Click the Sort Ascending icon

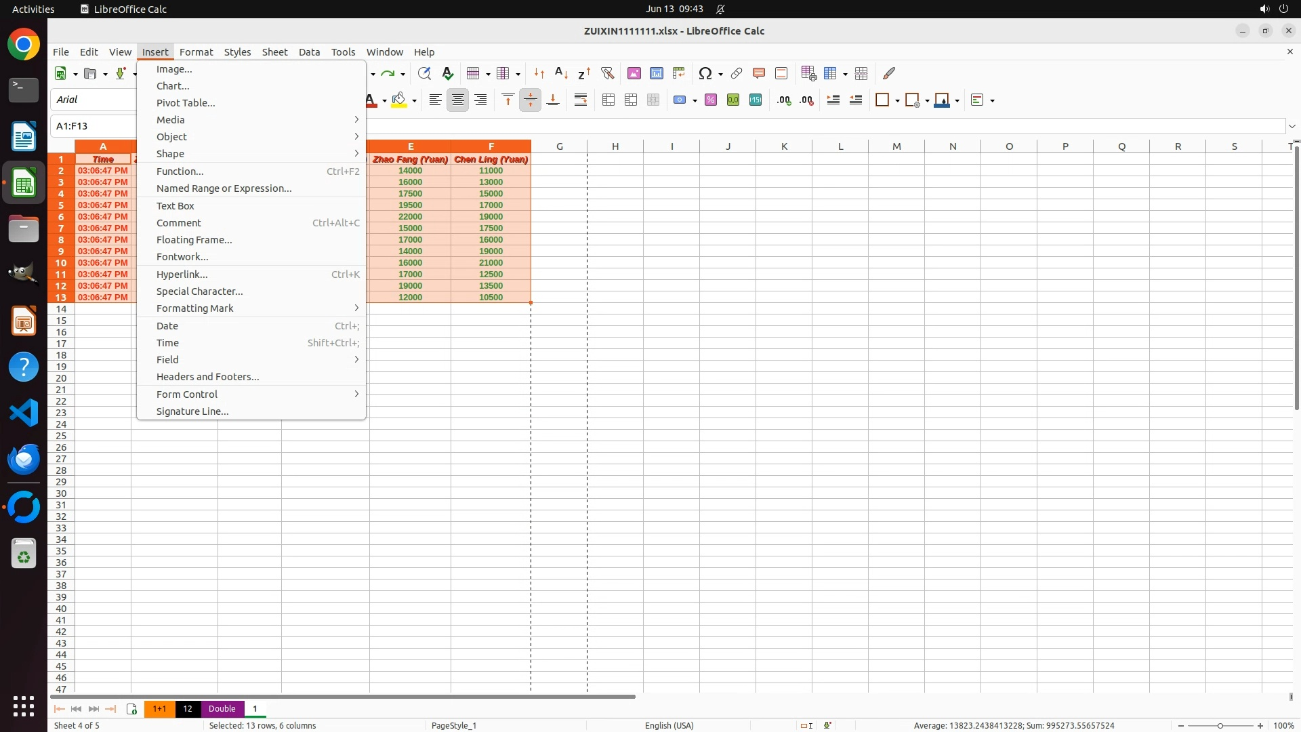coord(561,73)
